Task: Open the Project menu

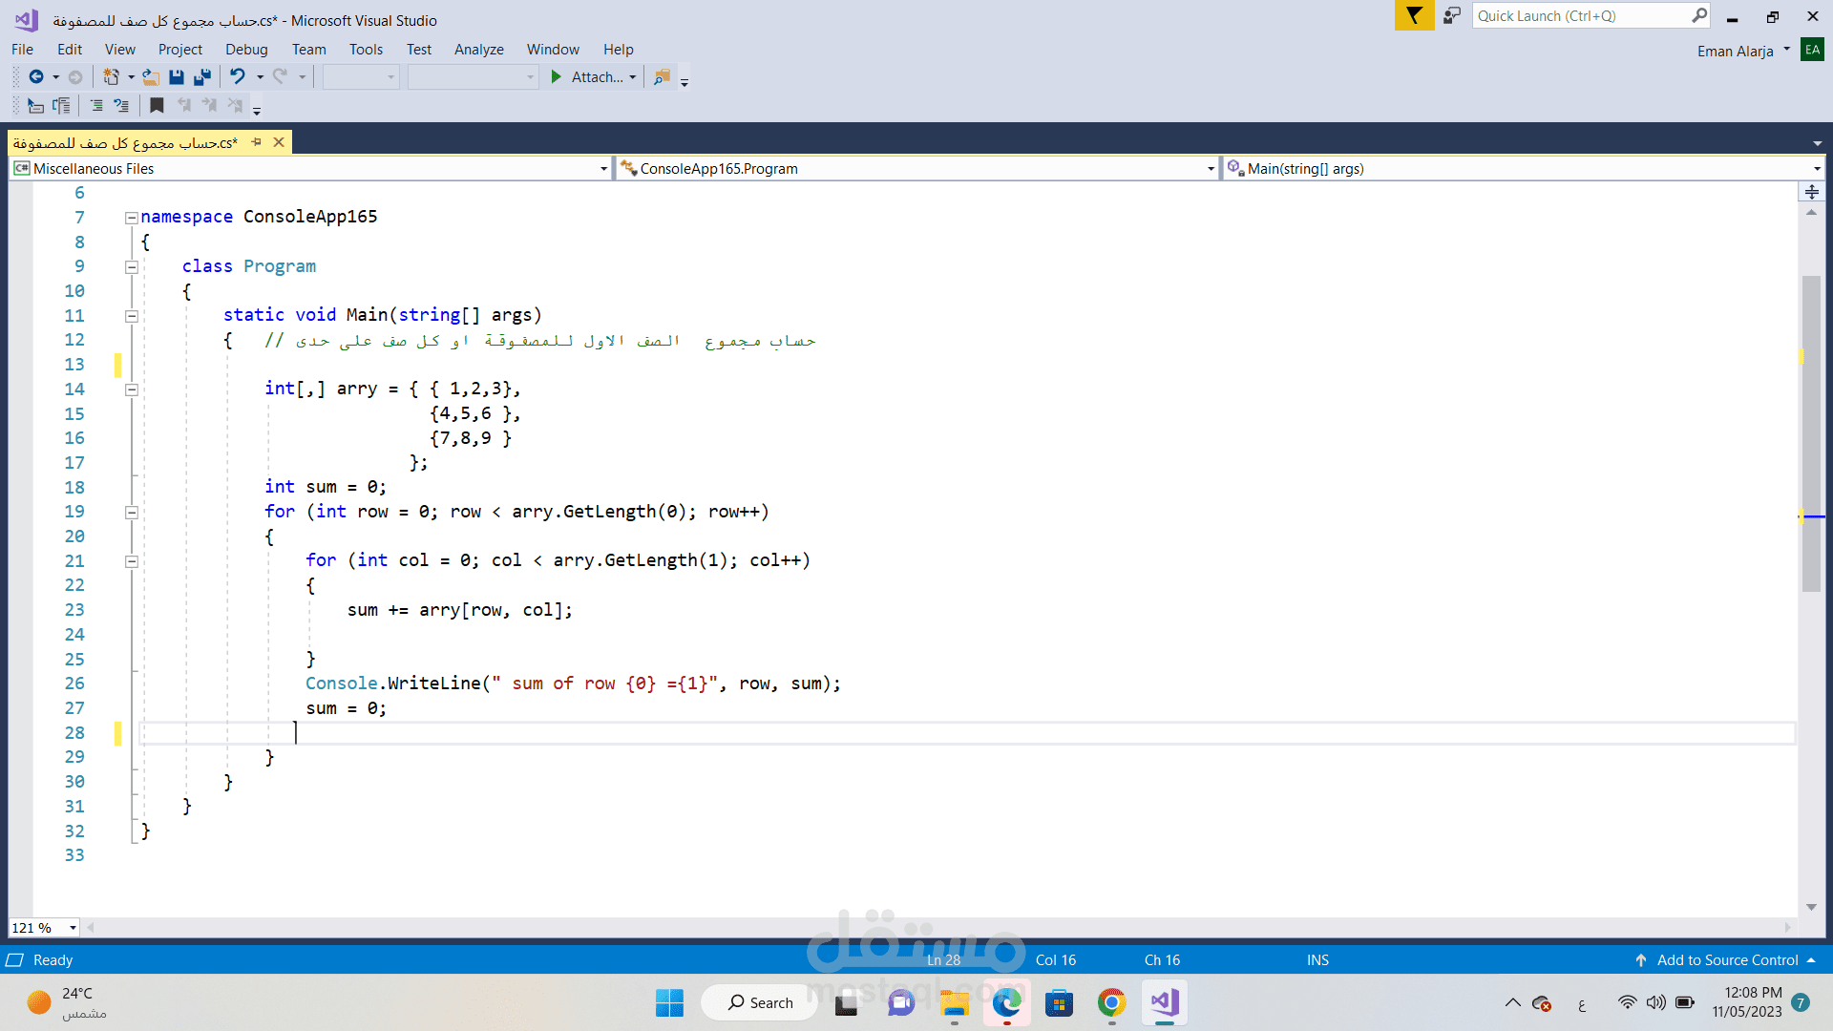Action: (179, 50)
